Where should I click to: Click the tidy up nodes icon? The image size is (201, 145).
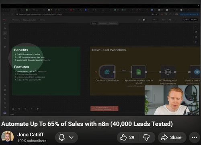tap(38, 109)
